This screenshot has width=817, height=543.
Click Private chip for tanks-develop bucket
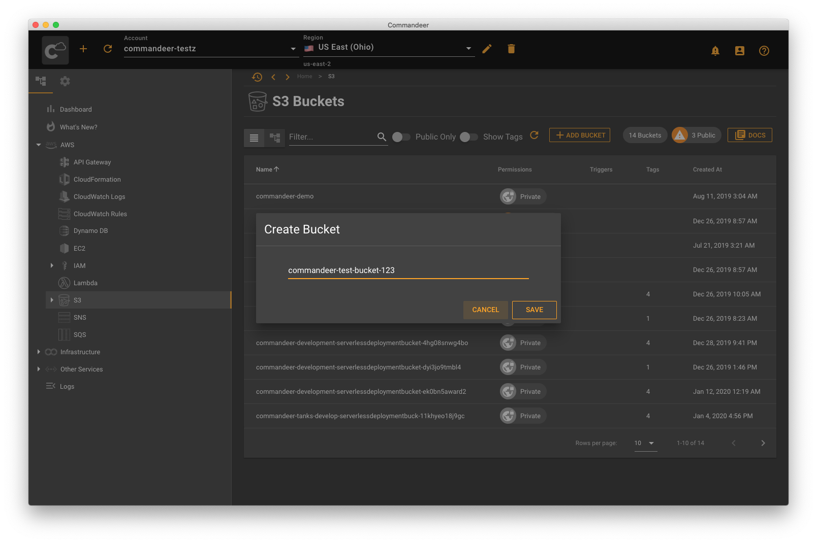pos(523,416)
